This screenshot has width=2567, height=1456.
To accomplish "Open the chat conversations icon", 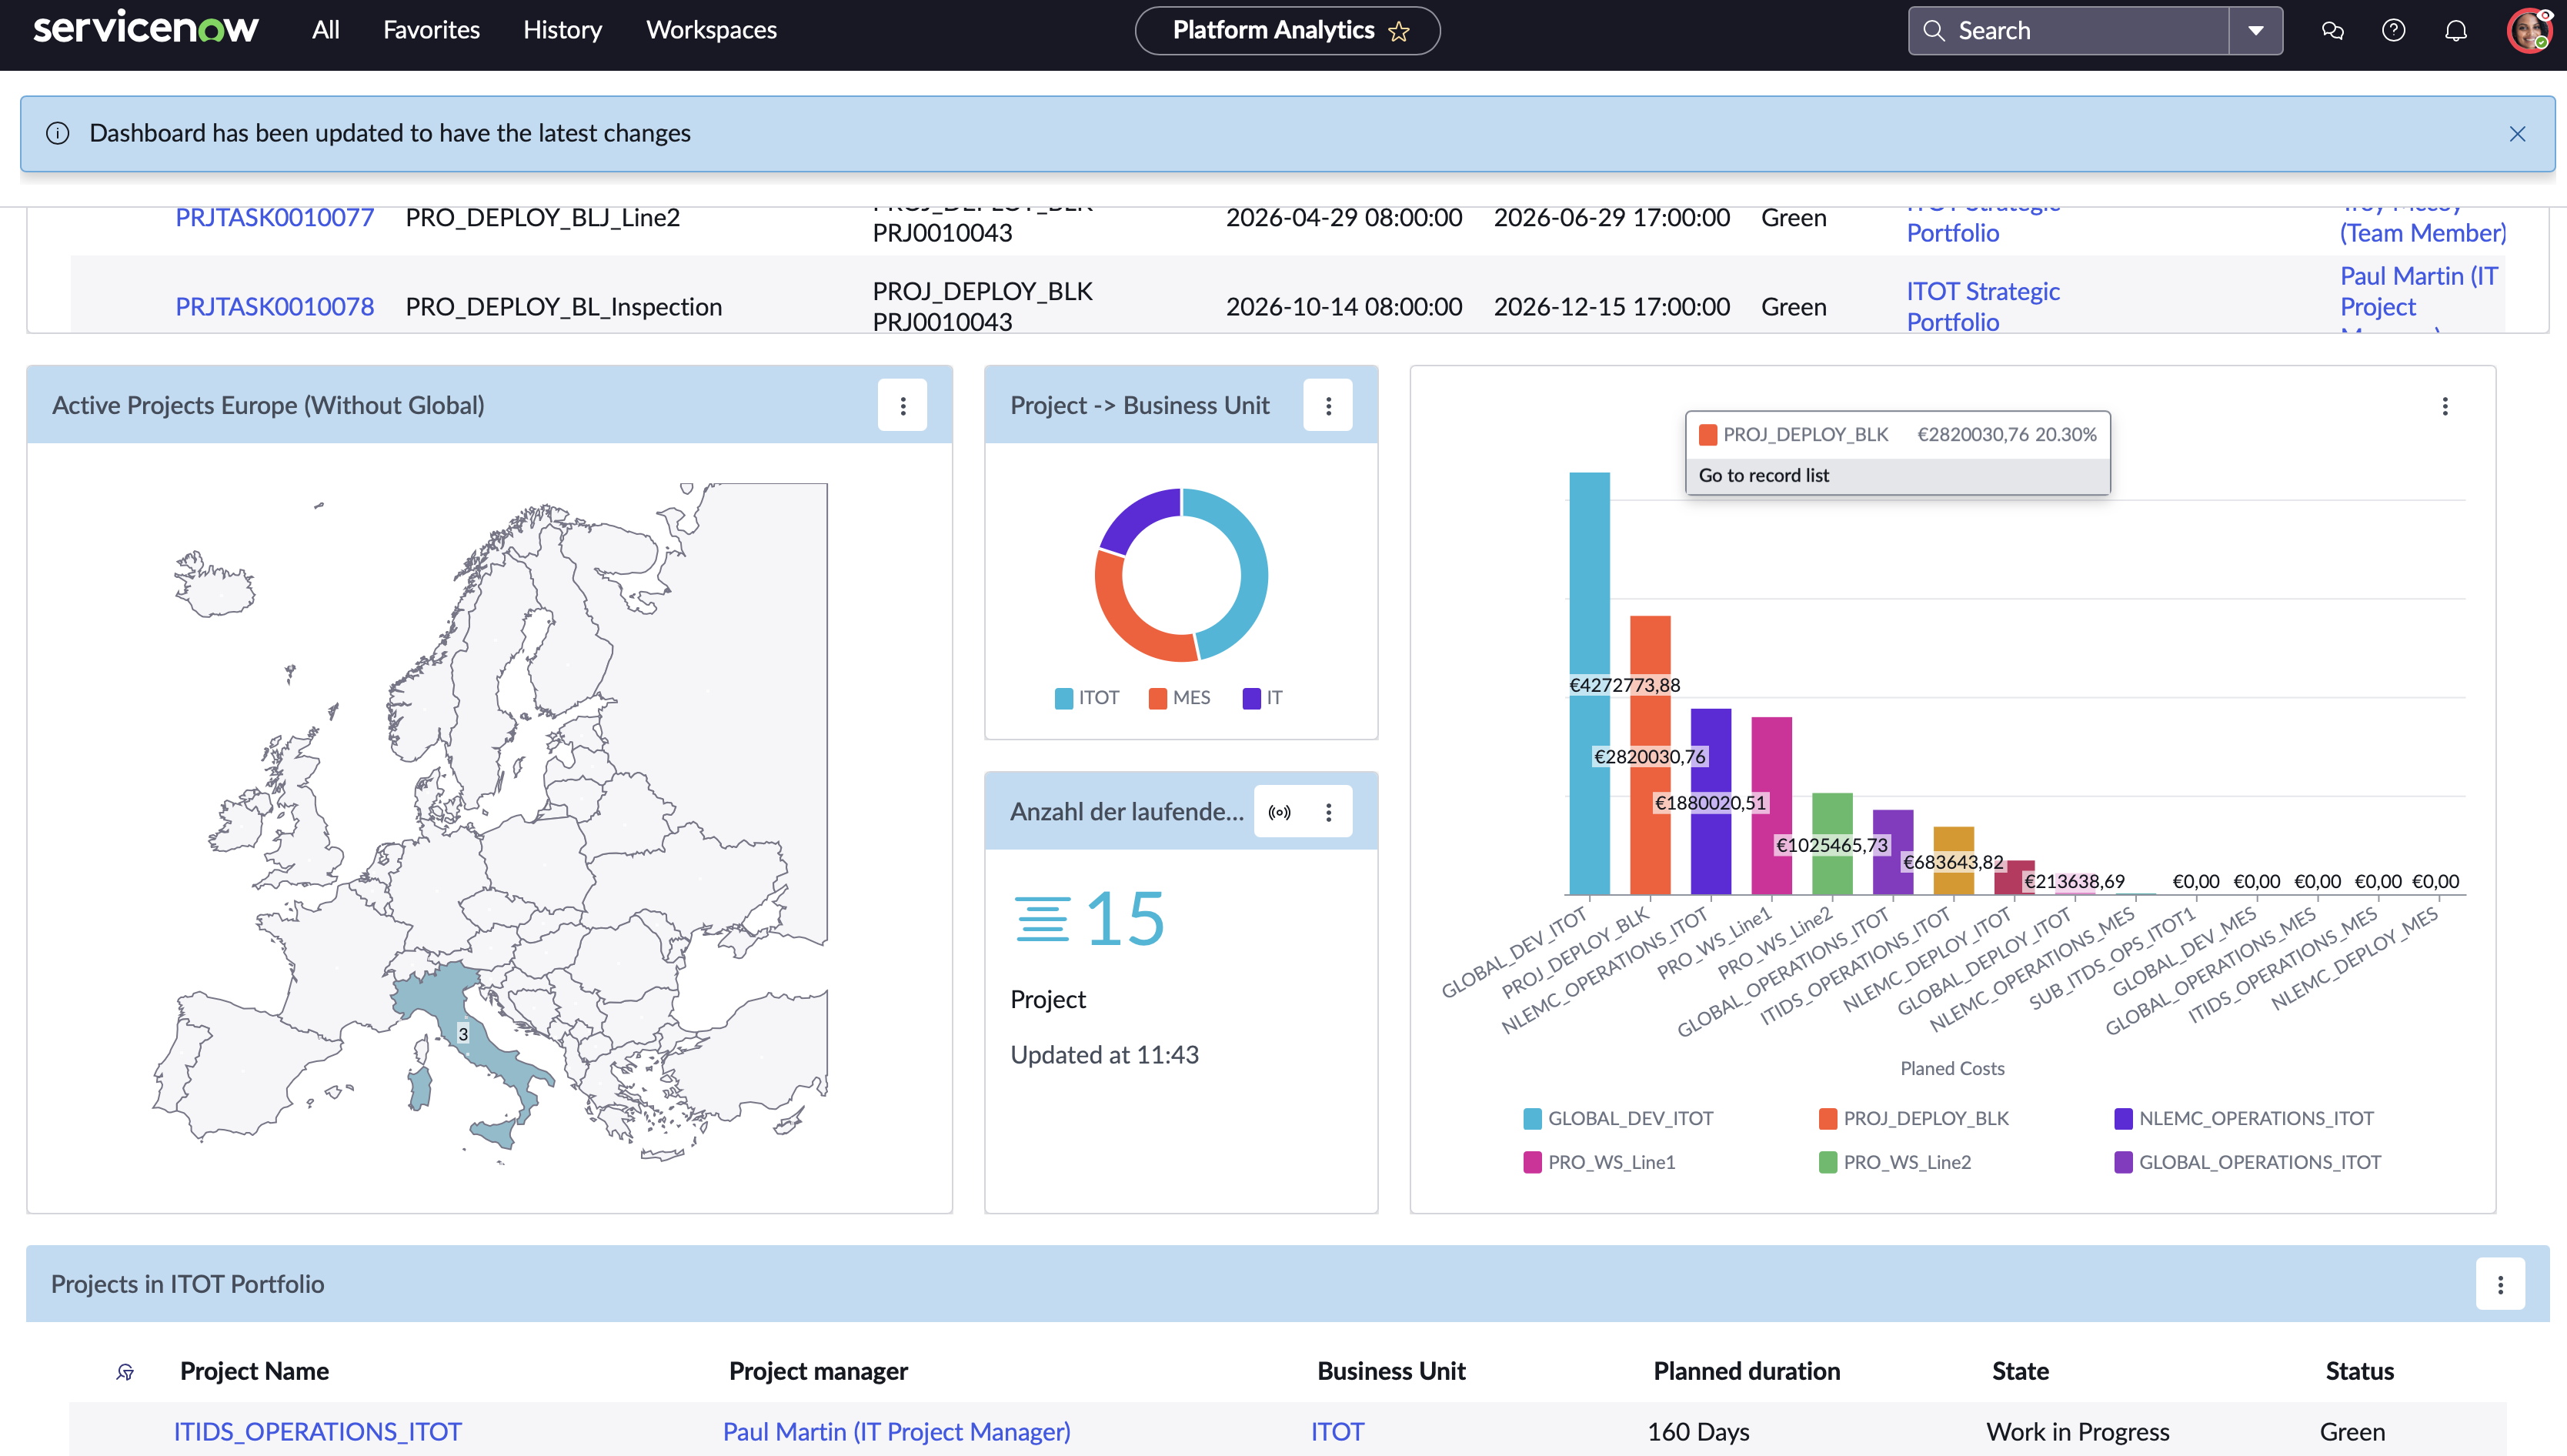I will [2332, 31].
